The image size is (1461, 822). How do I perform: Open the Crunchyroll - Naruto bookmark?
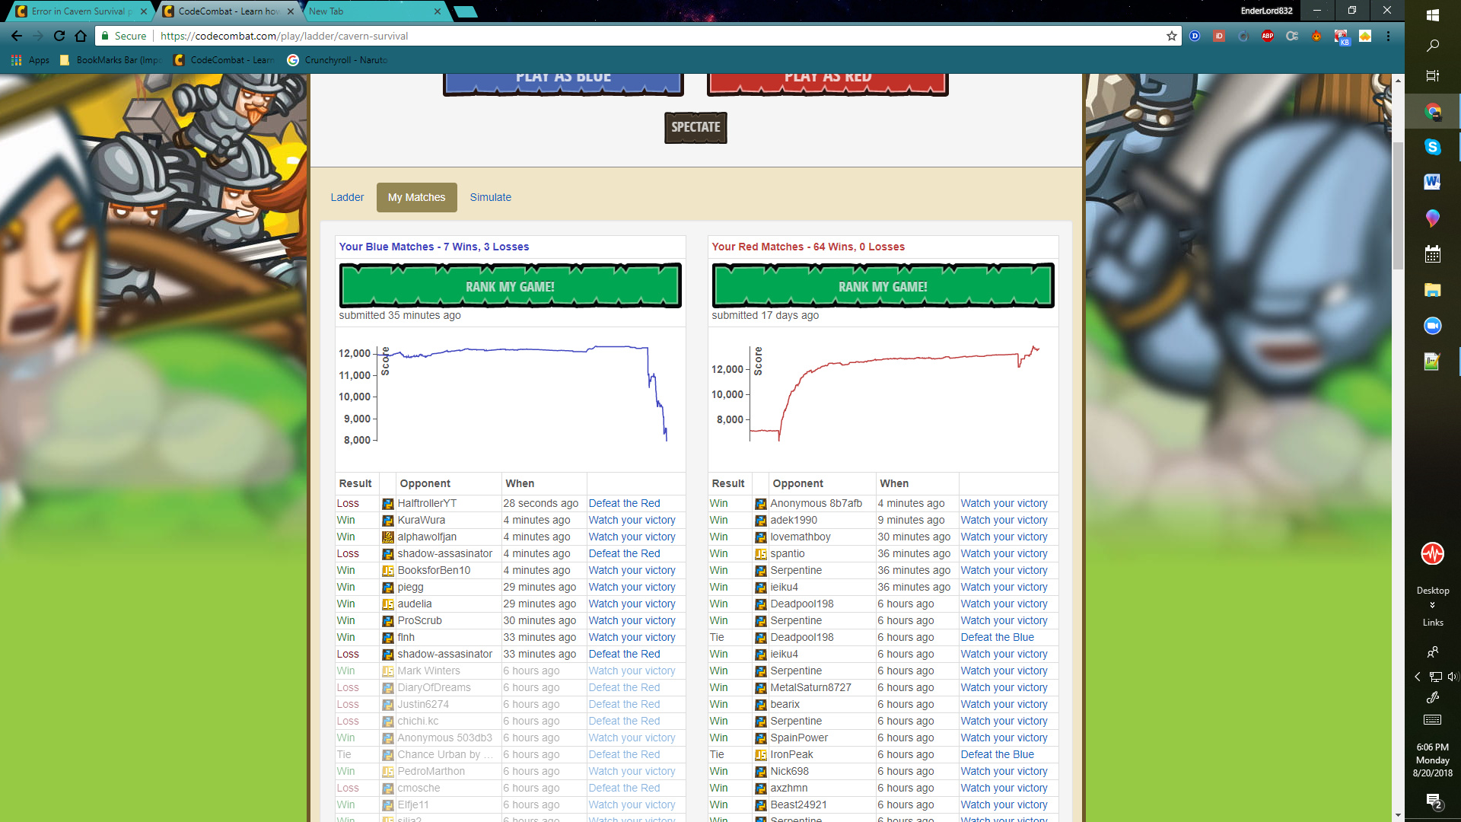(338, 60)
